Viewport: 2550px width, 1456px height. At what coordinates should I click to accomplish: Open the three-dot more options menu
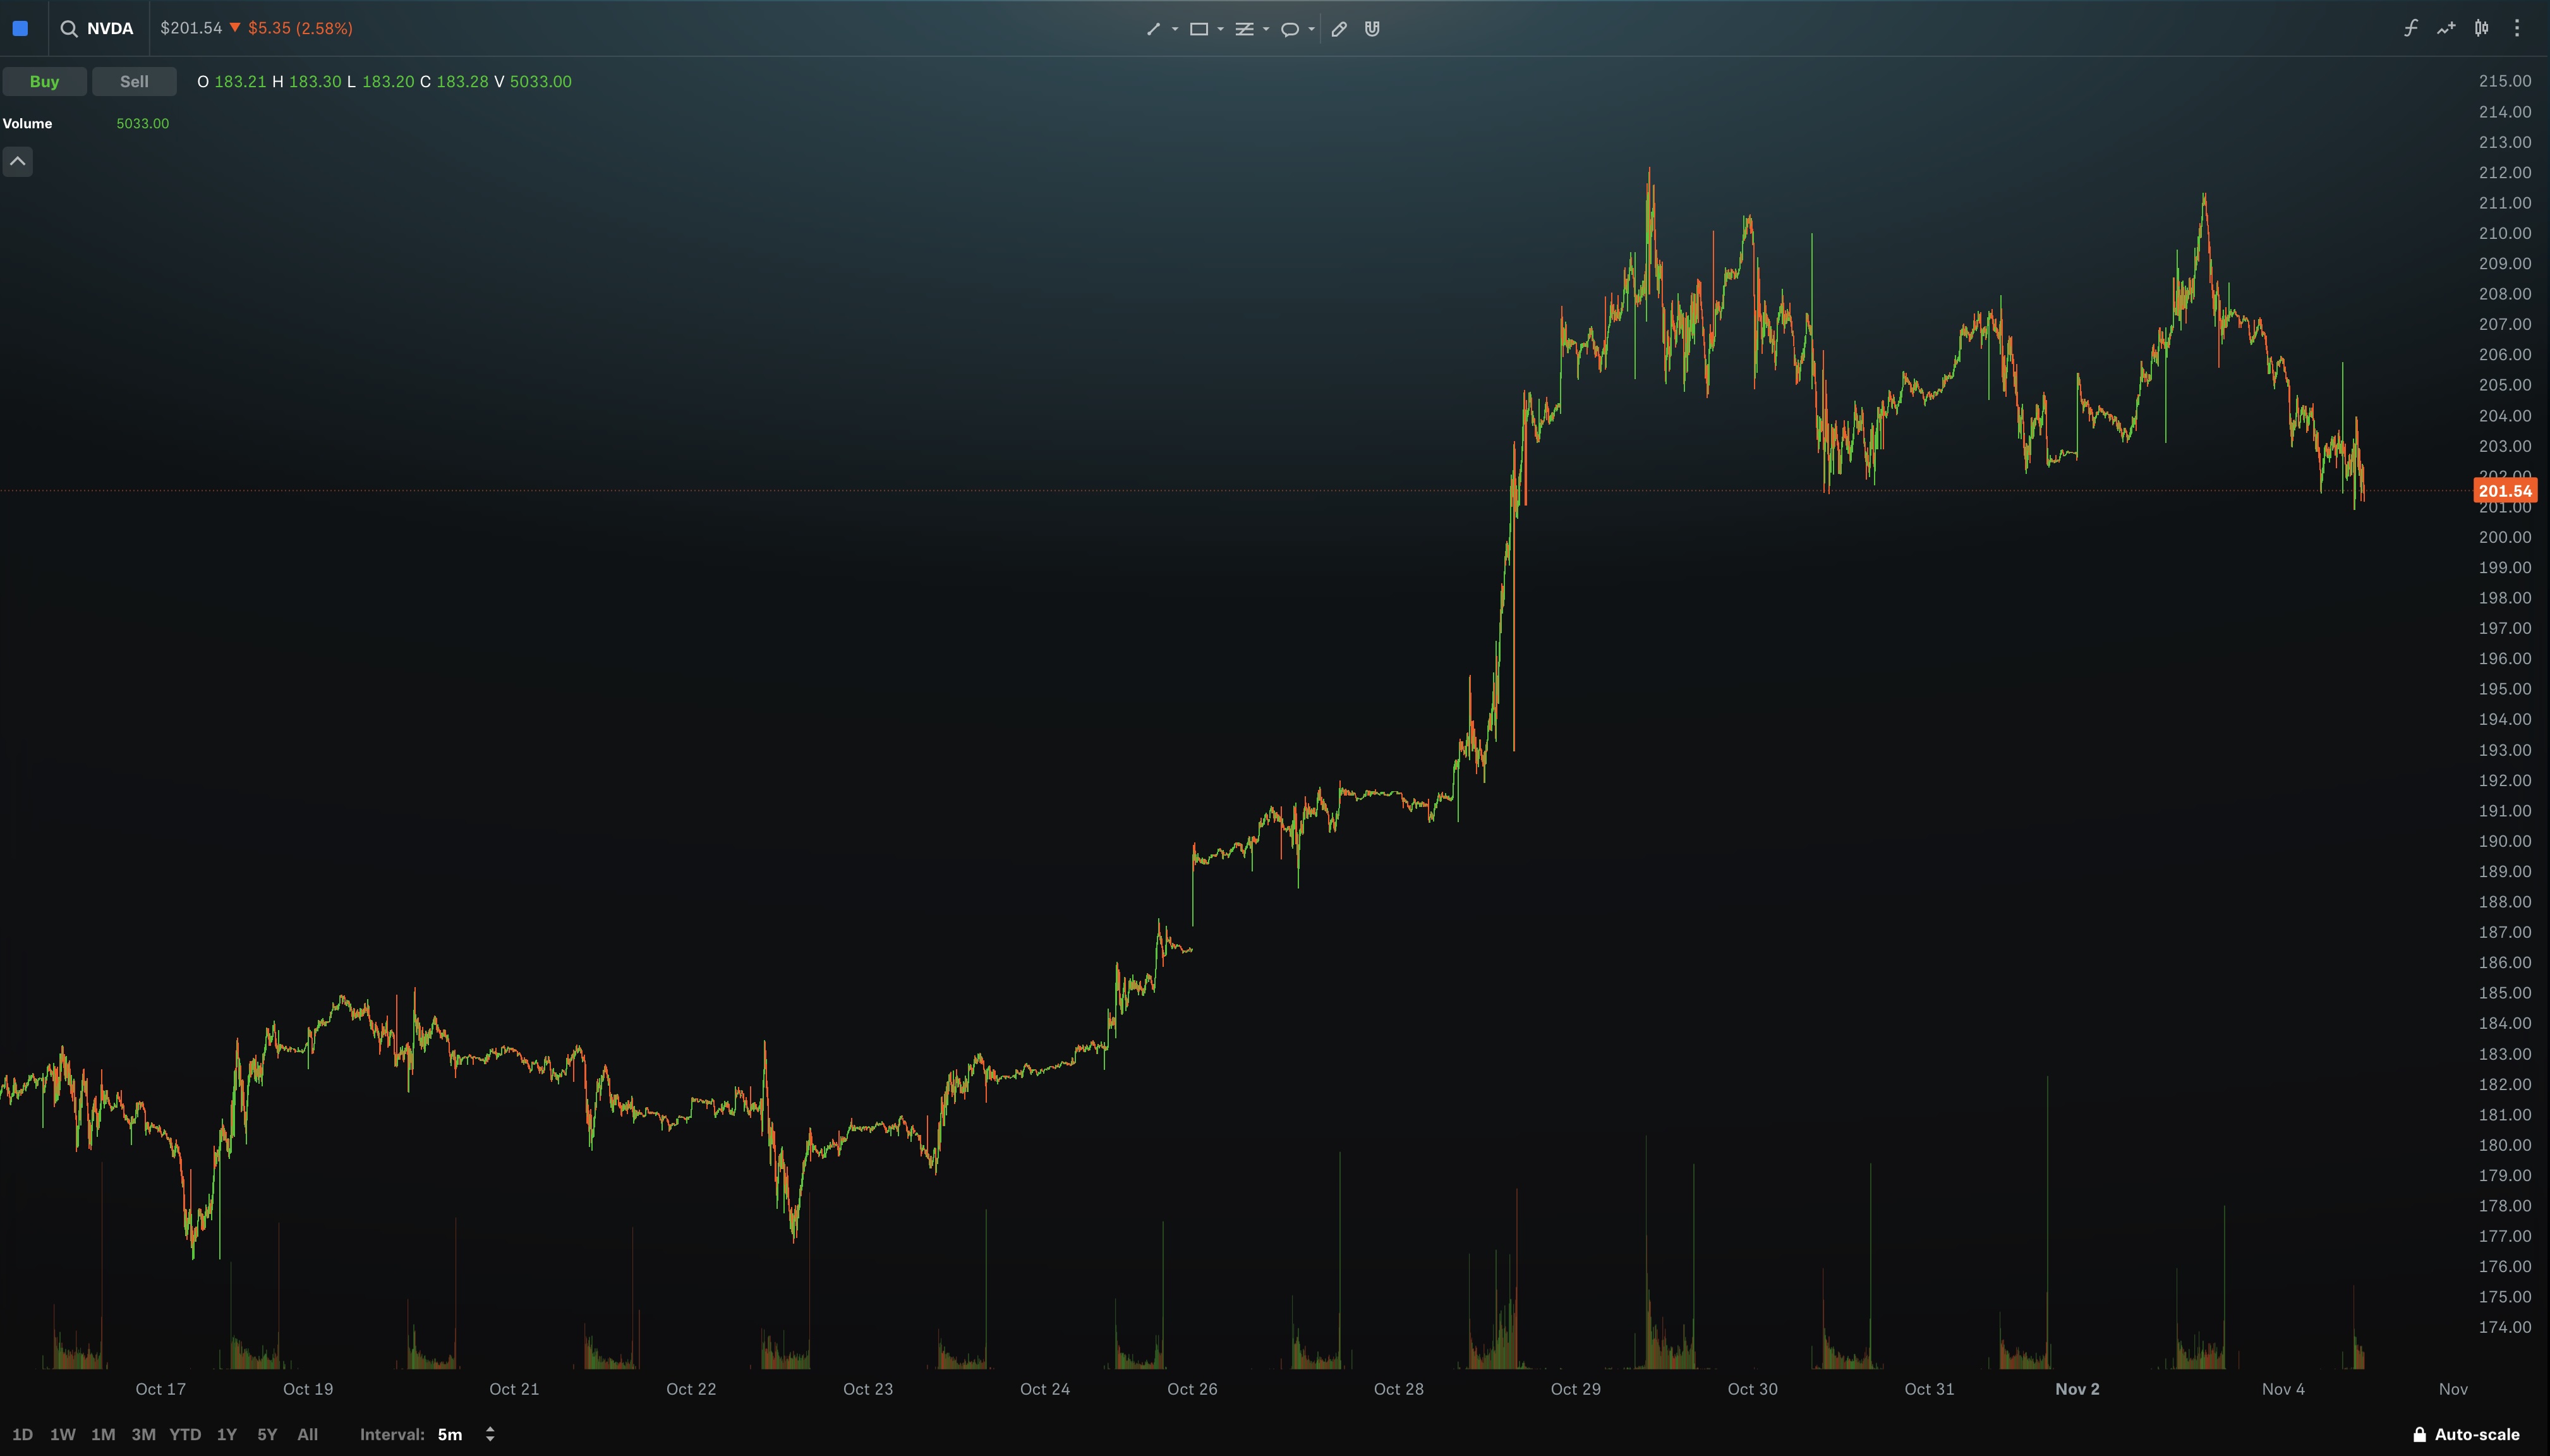[x=2517, y=28]
